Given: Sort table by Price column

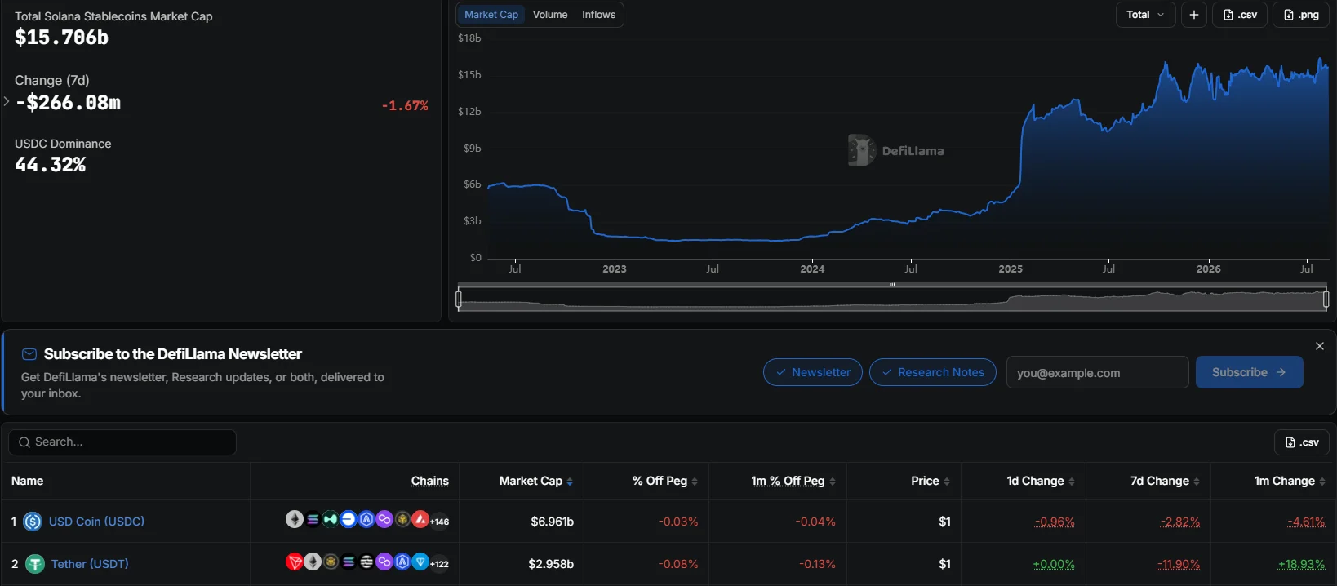Looking at the screenshot, I should coord(931,481).
